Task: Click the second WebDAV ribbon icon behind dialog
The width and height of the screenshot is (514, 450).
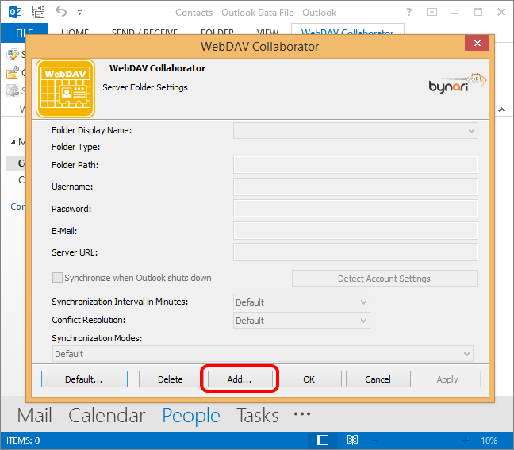Action: 13,72
